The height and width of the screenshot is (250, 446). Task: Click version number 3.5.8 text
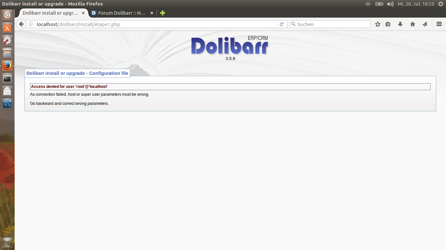pos(230,59)
